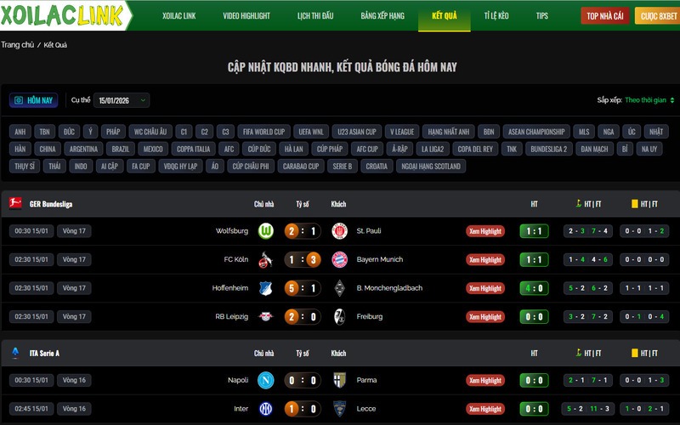Toggle the ANH league filter chip
Screen dimensions: 680x425
pos(20,132)
